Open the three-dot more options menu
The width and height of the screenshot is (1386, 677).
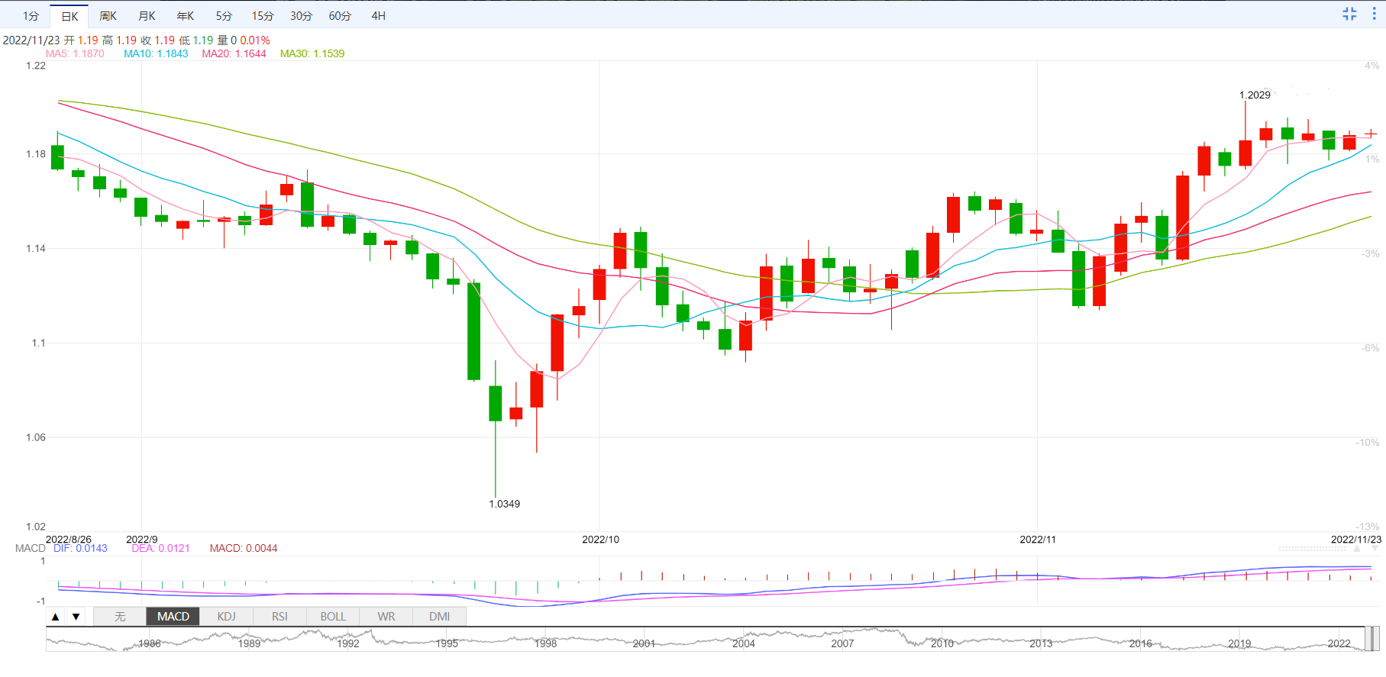click(1374, 14)
